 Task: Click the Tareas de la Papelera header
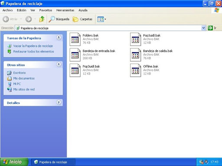coord(33,38)
